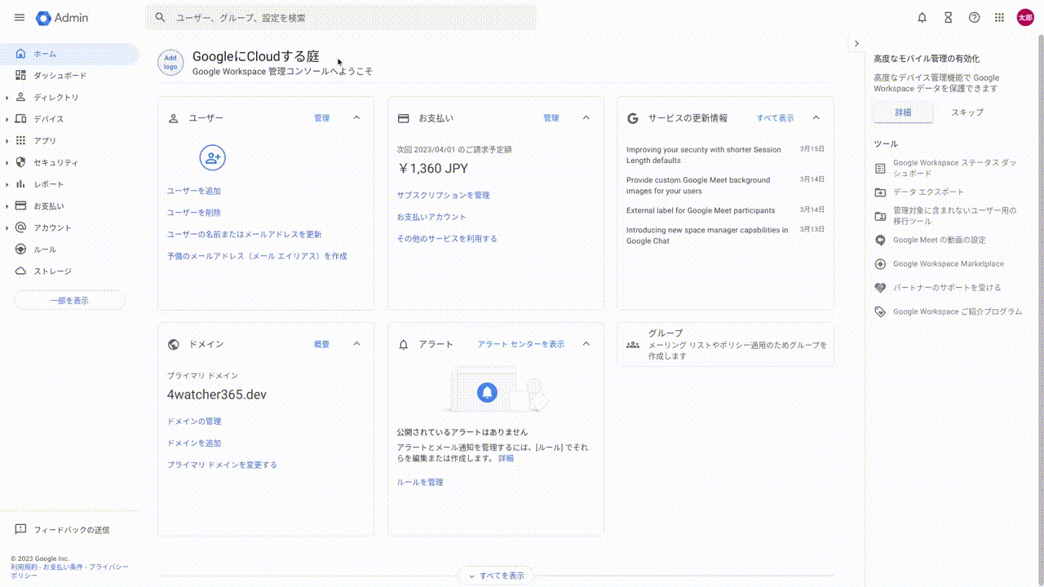
Task: Open the help question mark icon
Action: [974, 17]
